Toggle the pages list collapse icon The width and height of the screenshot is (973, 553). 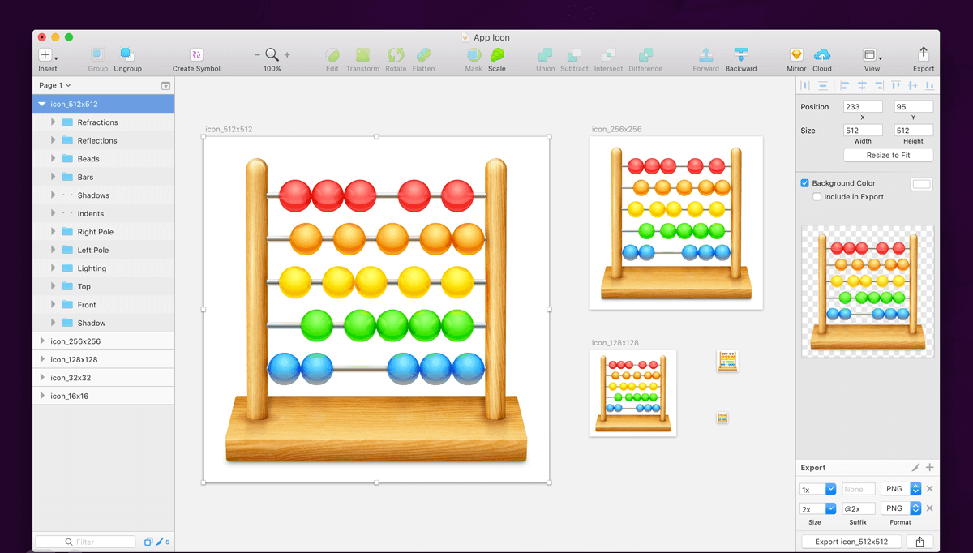click(165, 85)
